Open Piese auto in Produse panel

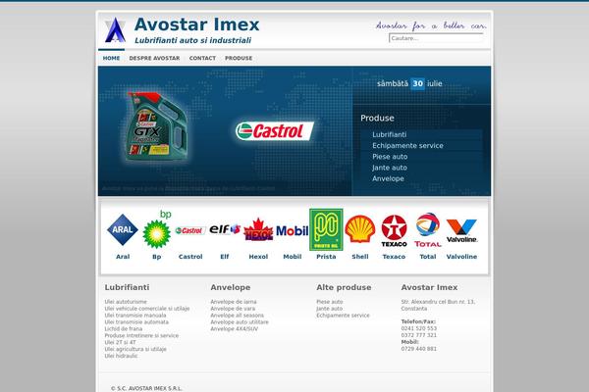click(390, 157)
